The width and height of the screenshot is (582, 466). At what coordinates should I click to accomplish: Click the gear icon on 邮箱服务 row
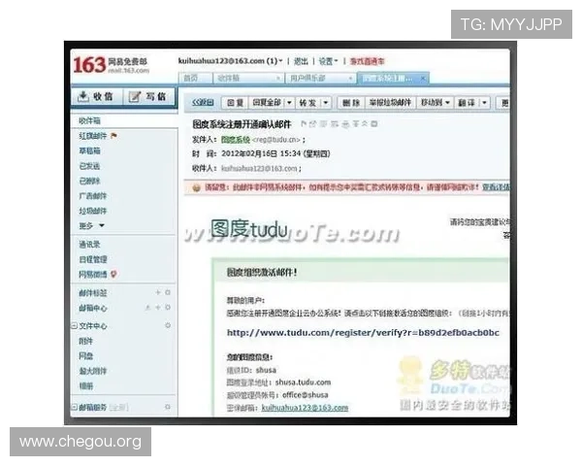(168, 408)
